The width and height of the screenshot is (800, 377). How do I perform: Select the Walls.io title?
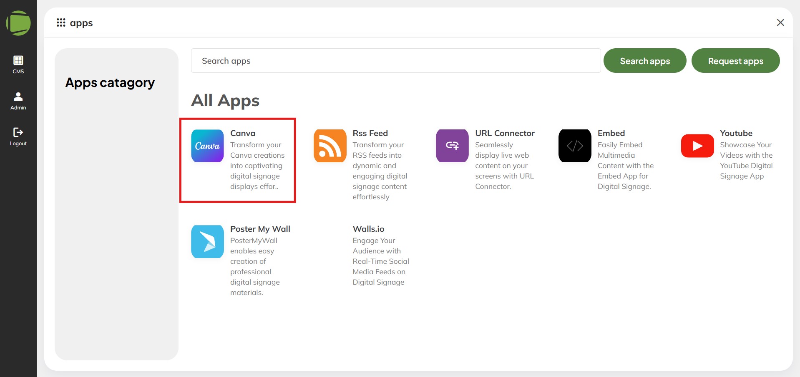[368, 229]
